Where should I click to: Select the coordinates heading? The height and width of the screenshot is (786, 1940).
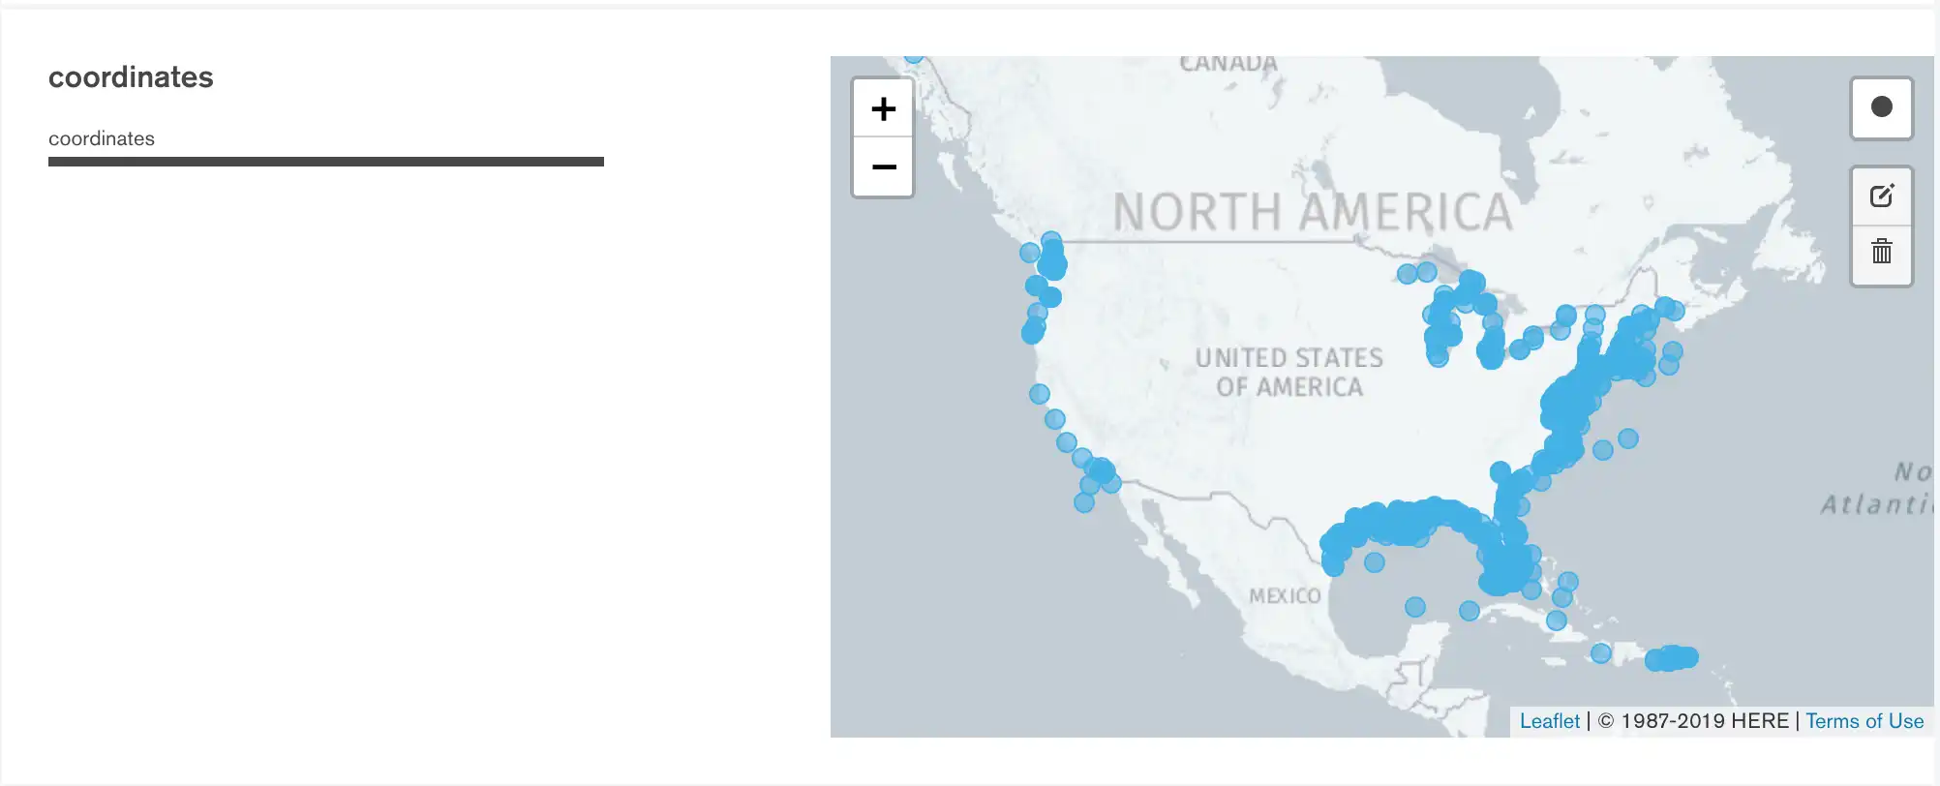pos(131,77)
